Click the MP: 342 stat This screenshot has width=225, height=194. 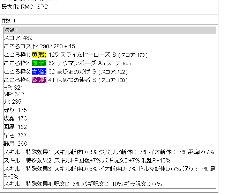14,94
